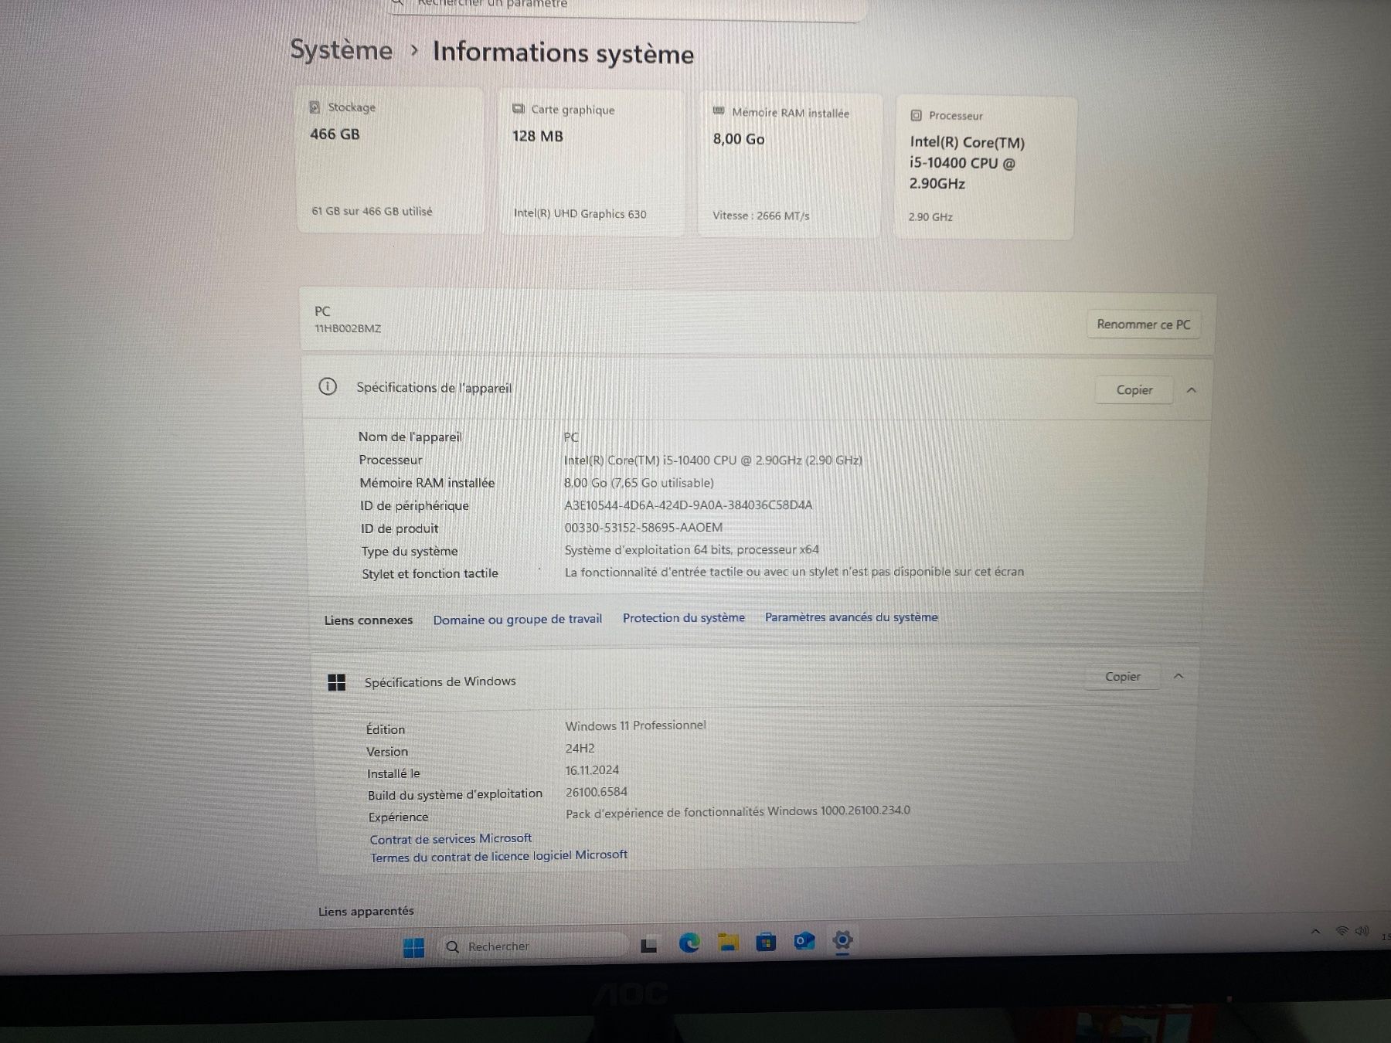Open Wi-Fi network tray icon
This screenshot has height=1043, width=1391.
point(1342,931)
